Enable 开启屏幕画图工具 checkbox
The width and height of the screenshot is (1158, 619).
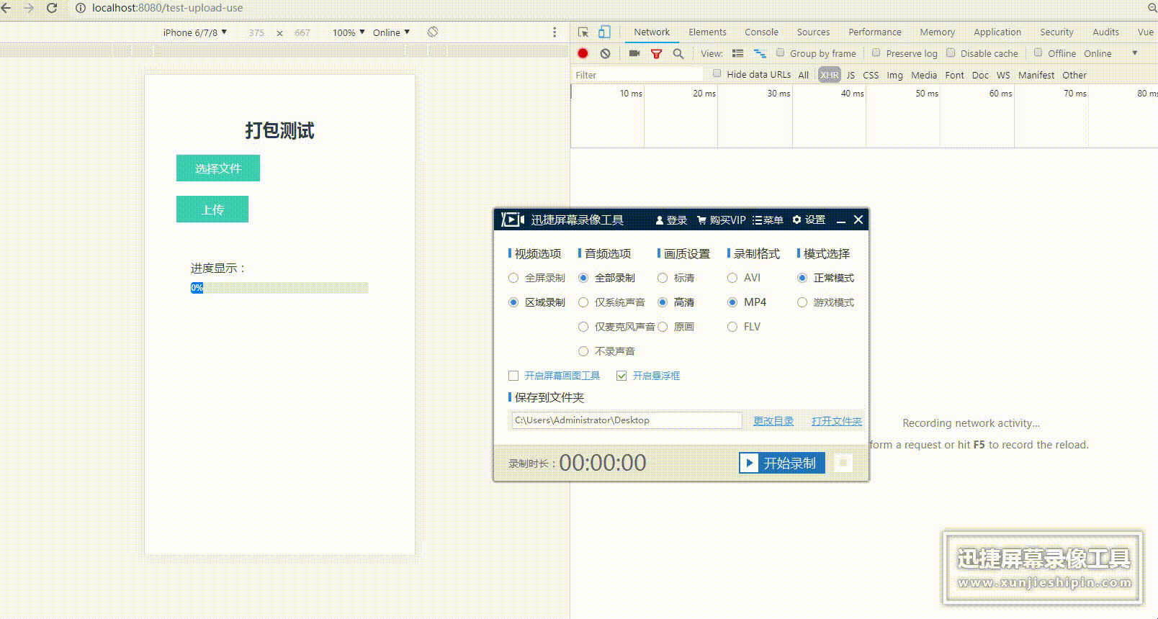click(x=513, y=376)
